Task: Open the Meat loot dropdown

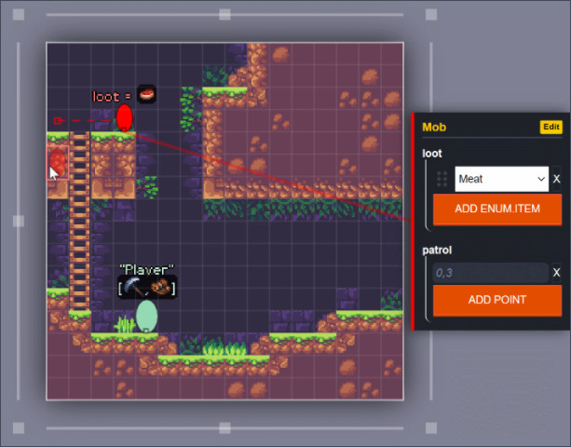Action: click(501, 179)
